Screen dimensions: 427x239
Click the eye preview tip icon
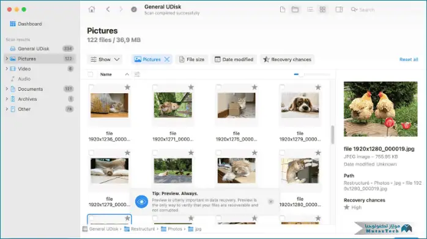(141, 202)
